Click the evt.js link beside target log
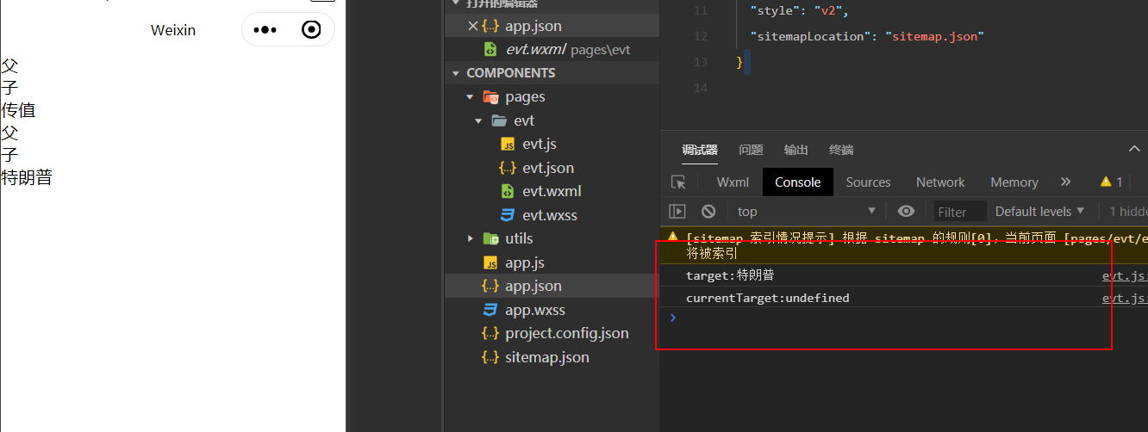This screenshot has height=432, width=1148. (x=1125, y=275)
